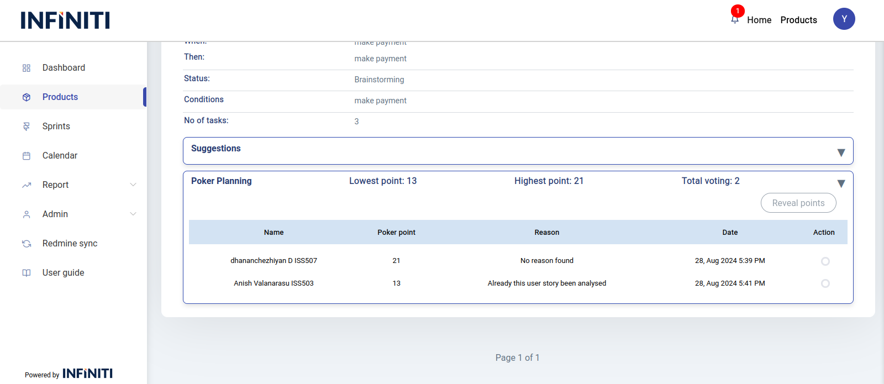Image resolution: width=884 pixels, height=384 pixels.
Task: Open the User guide book icon
Action: click(27, 273)
